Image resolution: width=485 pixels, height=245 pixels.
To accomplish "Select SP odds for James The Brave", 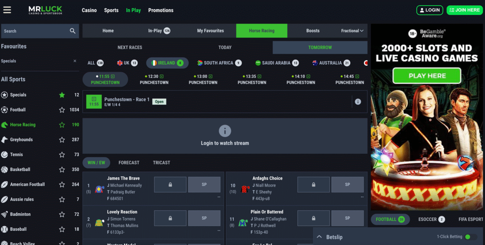I will point(204,184).
